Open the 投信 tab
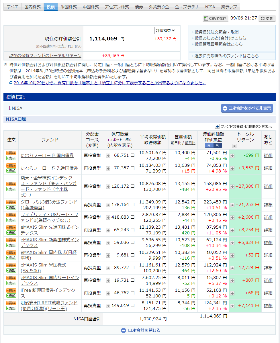 (x=50, y=7)
